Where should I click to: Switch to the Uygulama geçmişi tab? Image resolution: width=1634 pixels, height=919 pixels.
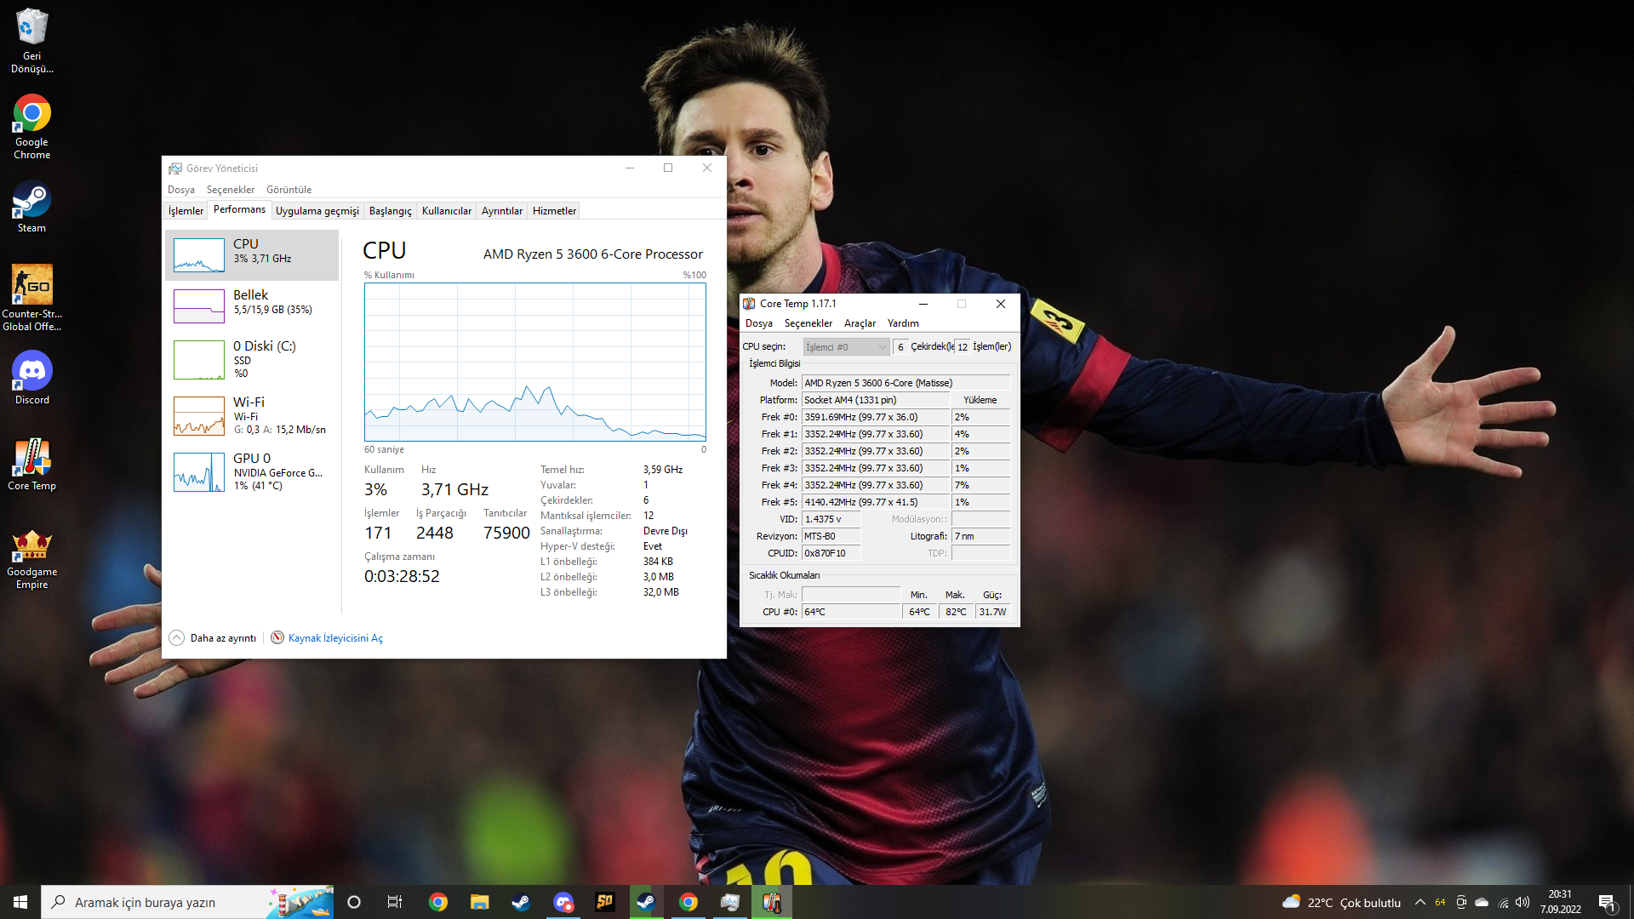tap(317, 211)
